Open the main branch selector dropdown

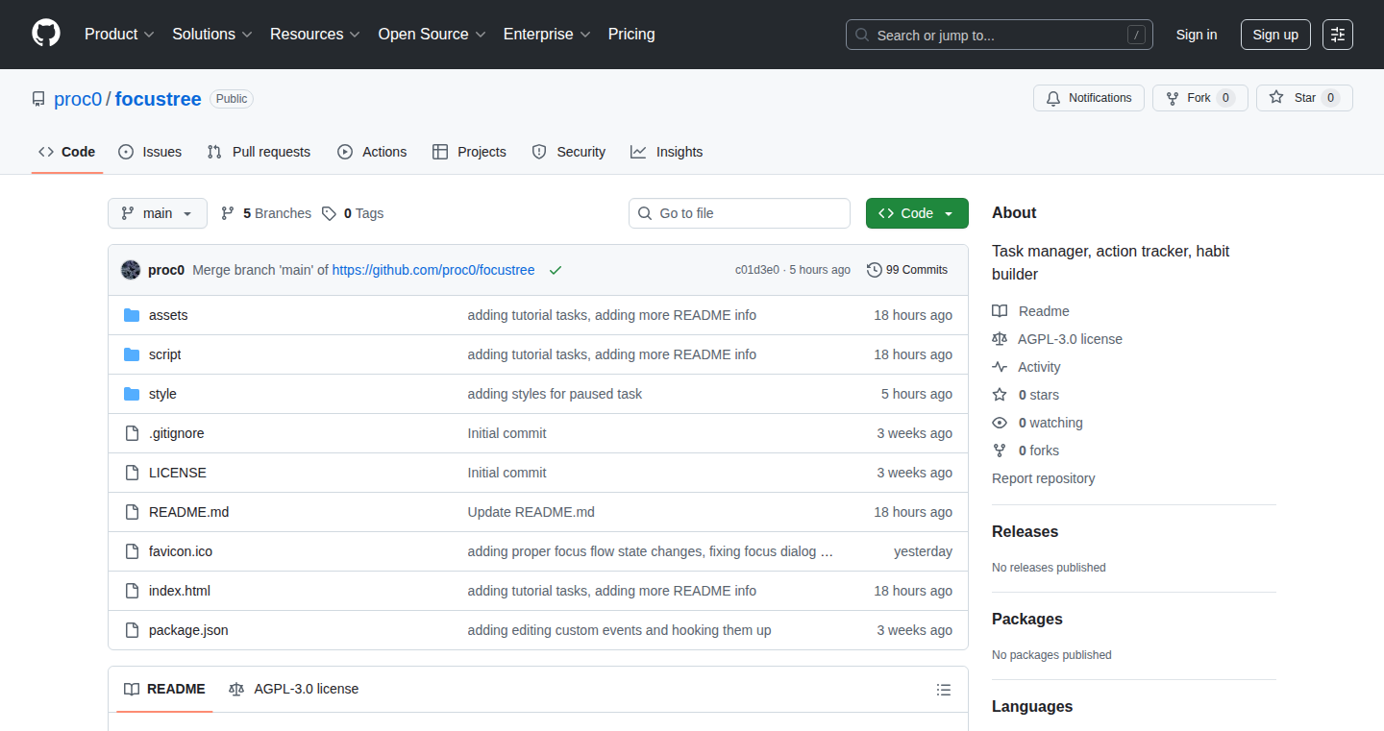pyautogui.click(x=158, y=213)
